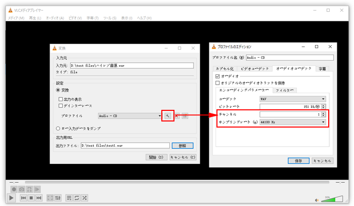The width and height of the screenshot is (354, 206).
Task: Enable the 出力の表示 checkbox
Action: pyautogui.click(x=61, y=99)
